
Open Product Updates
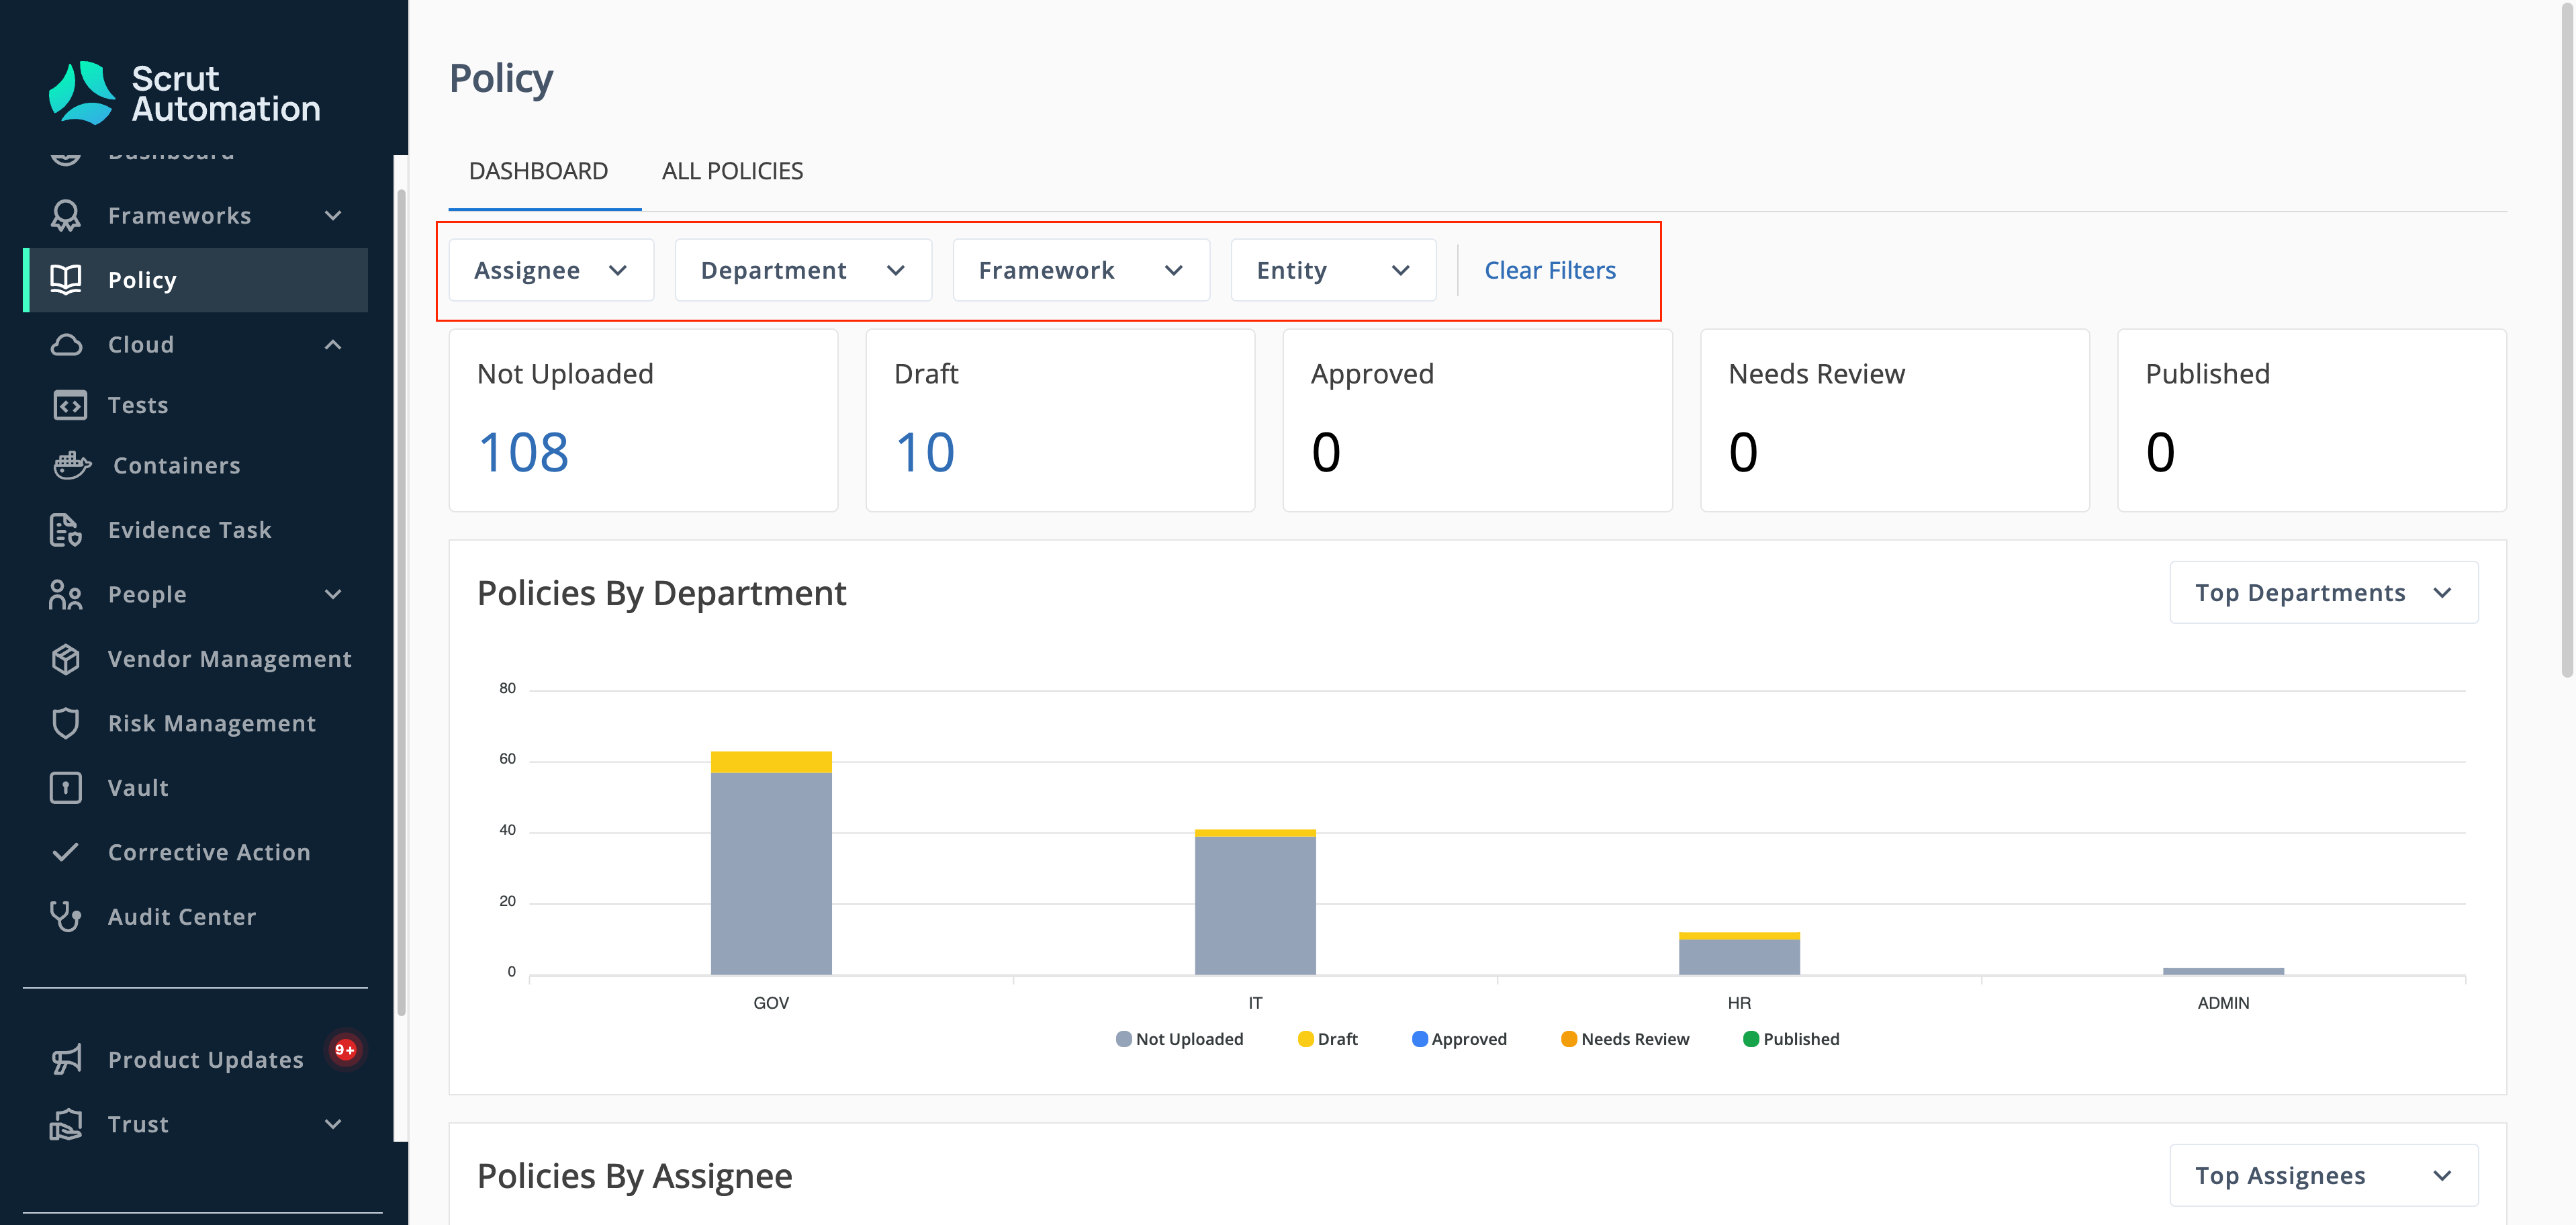click(x=206, y=1060)
